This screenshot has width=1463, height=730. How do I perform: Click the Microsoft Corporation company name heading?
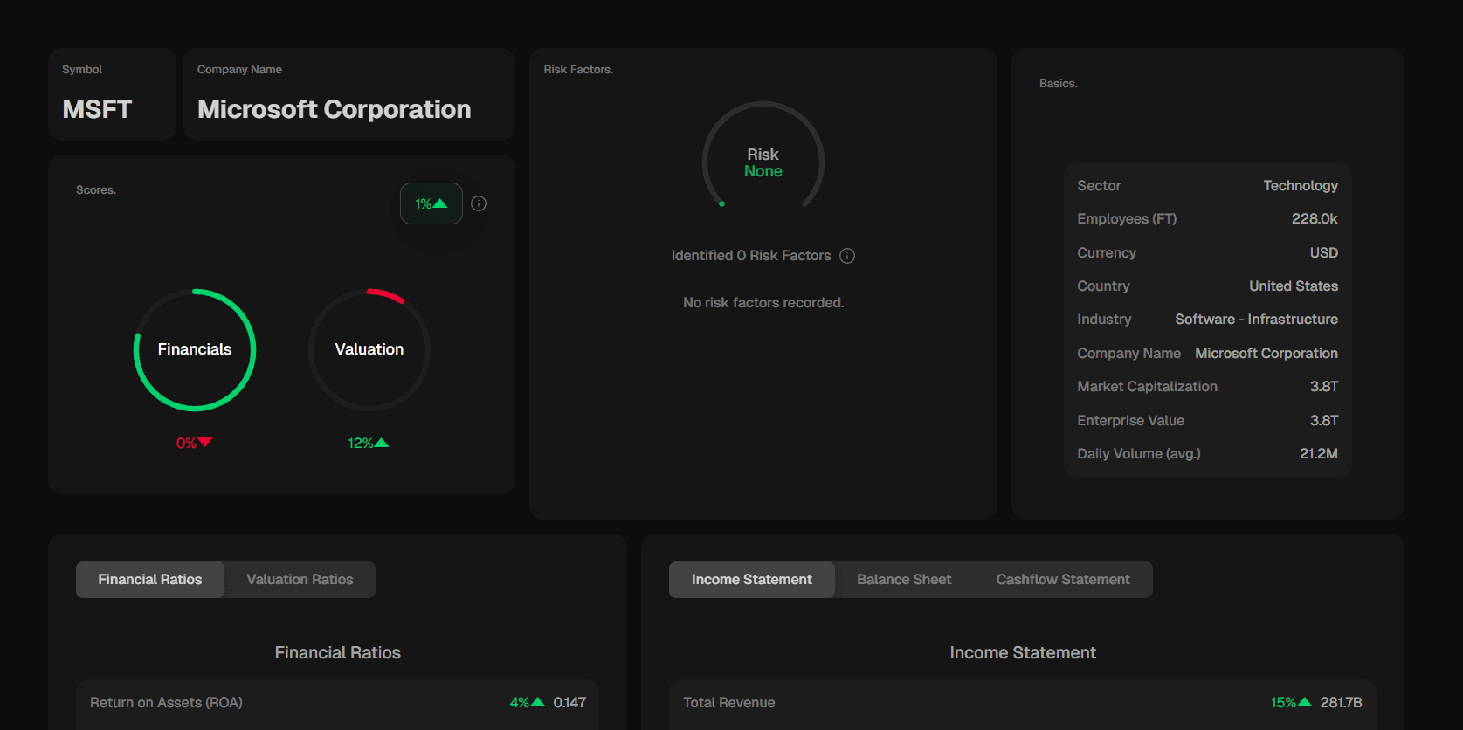pyautogui.click(x=335, y=109)
